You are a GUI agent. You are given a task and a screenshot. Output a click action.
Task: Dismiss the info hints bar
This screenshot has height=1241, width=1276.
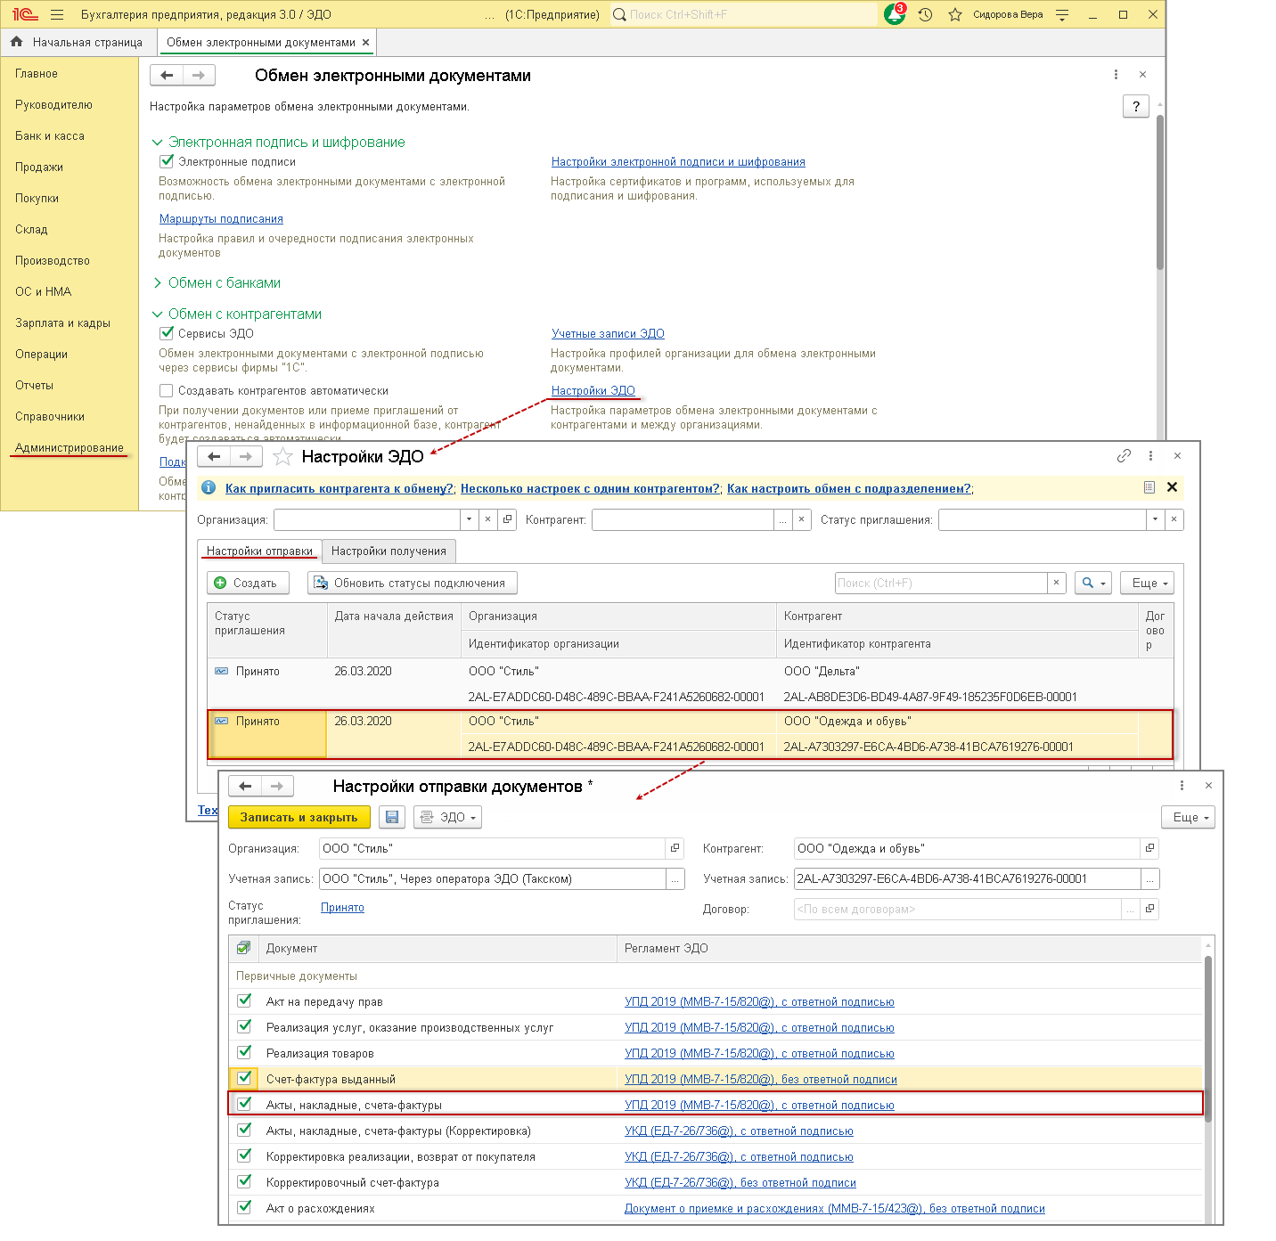pos(1172,487)
